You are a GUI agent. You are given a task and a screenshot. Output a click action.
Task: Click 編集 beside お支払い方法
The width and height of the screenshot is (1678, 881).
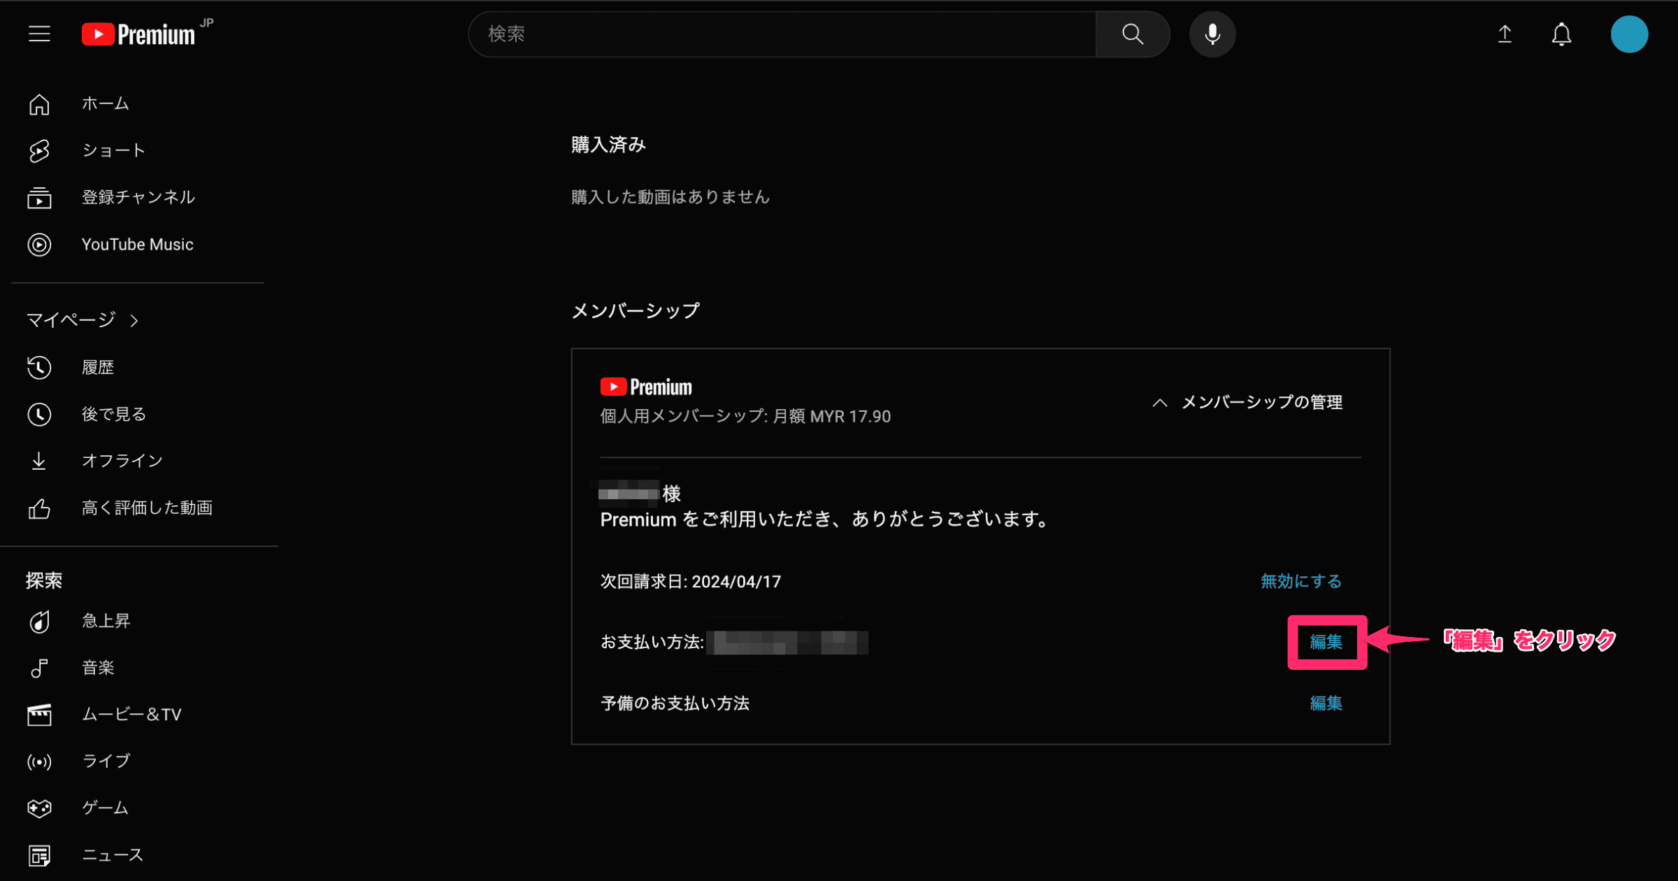pyautogui.click(x=1326, y=642)
